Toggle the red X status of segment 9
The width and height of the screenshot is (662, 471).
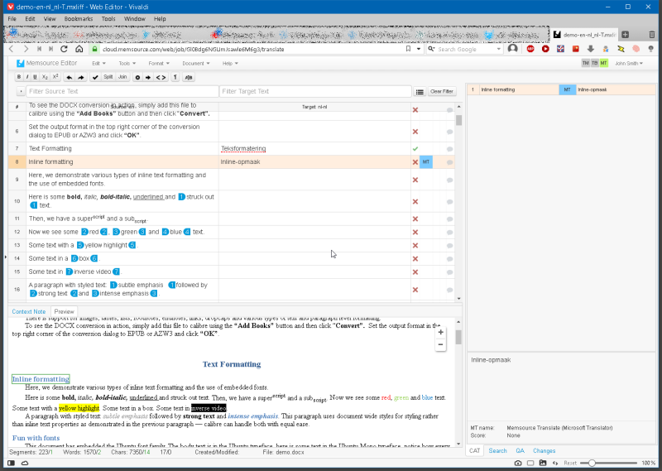click(x=415, y=180)
